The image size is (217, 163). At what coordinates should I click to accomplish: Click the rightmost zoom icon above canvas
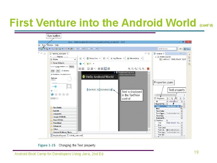[x=143, y=69]
